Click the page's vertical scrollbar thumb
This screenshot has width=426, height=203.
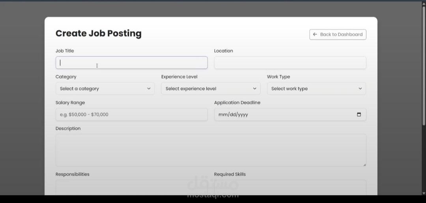424,67
